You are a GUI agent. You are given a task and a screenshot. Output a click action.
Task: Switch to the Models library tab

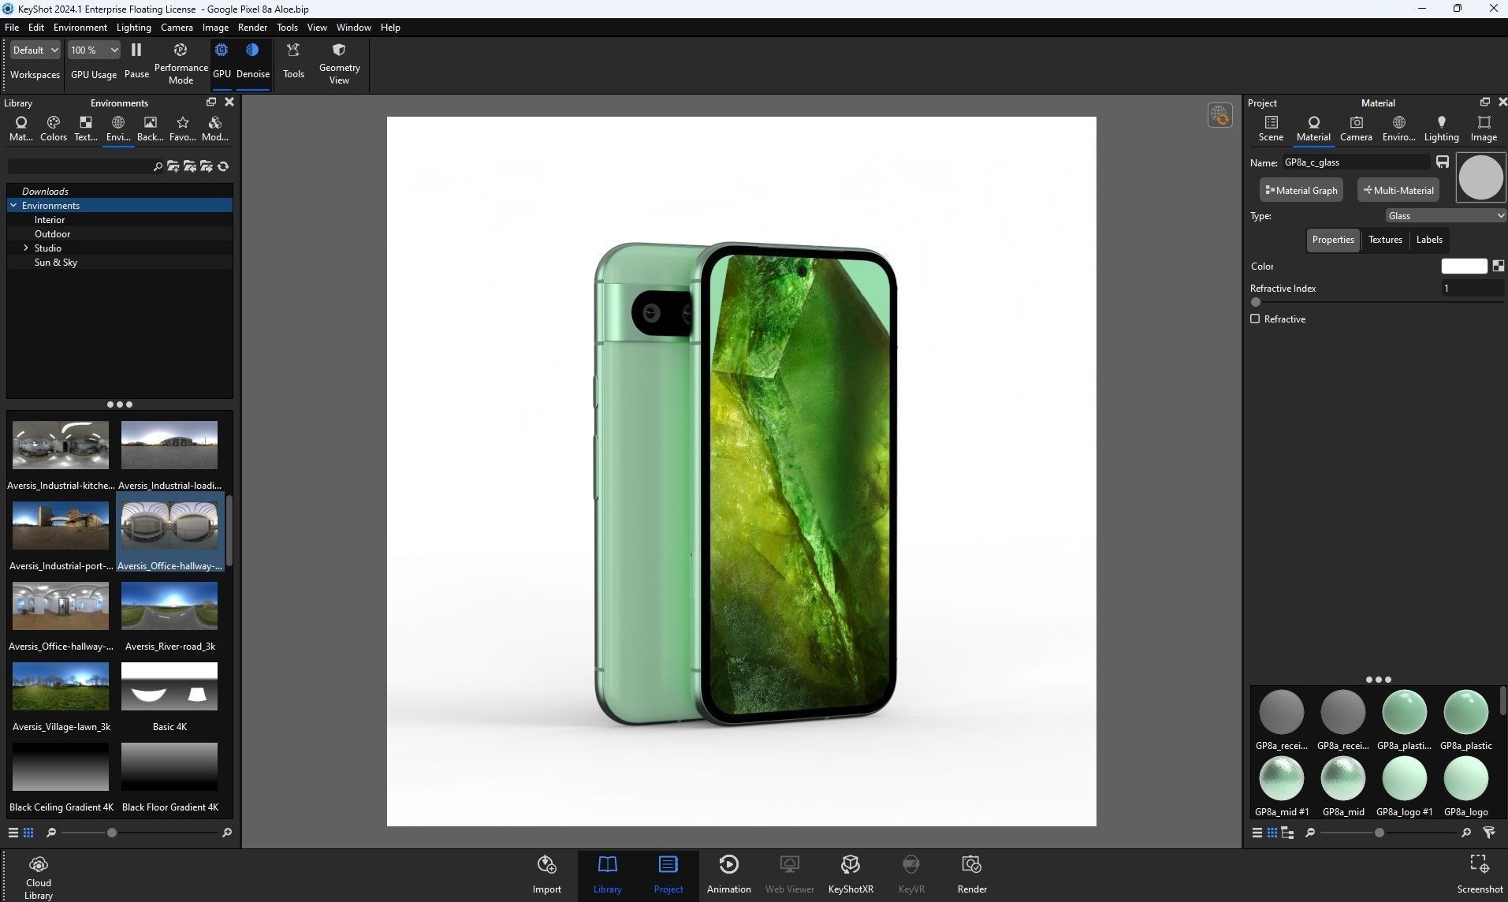coord(214,129)
